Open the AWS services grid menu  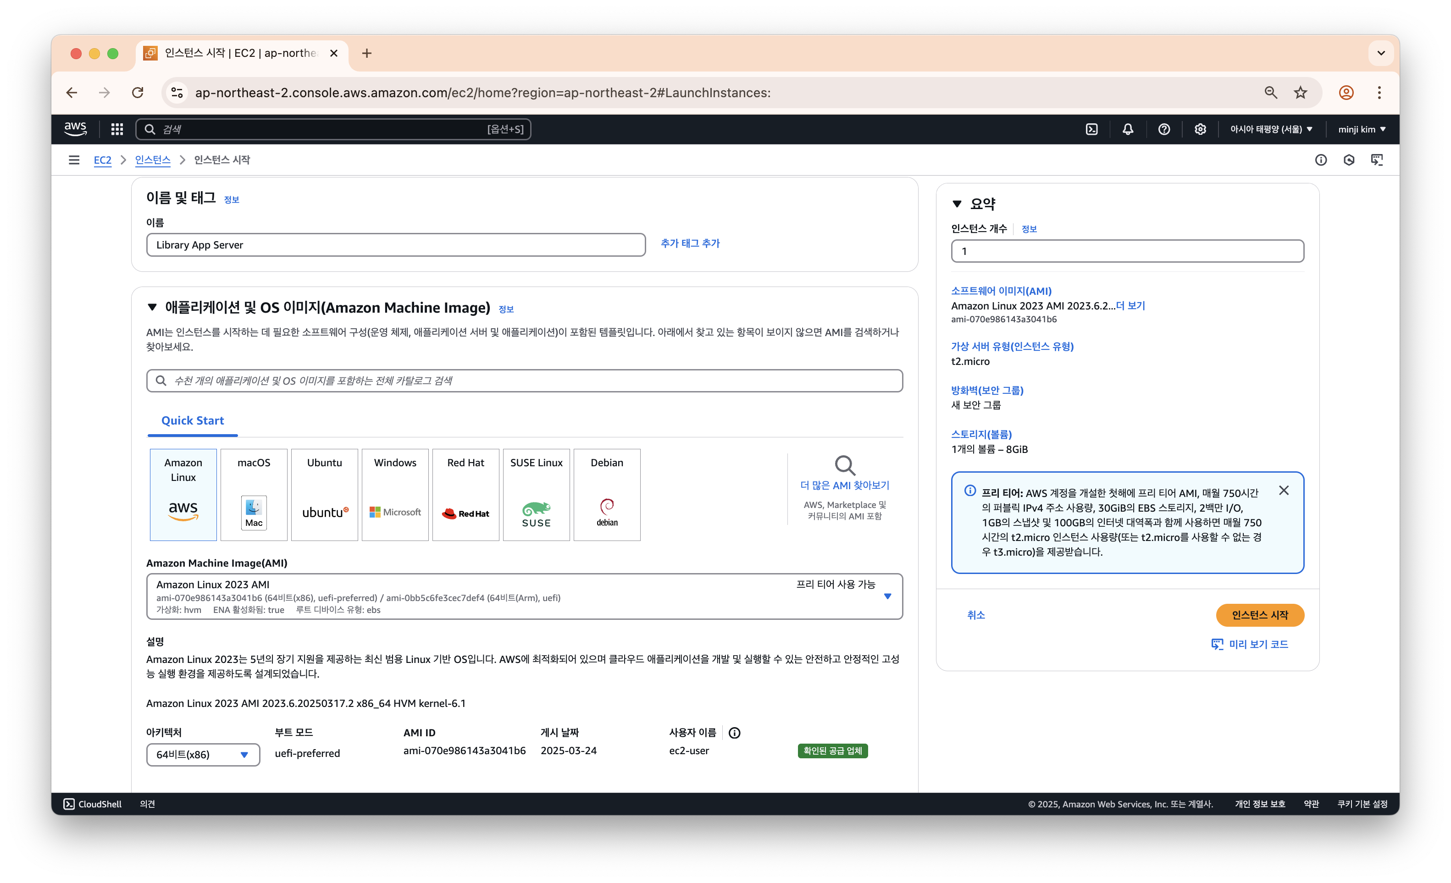click(x=117, y=129)
